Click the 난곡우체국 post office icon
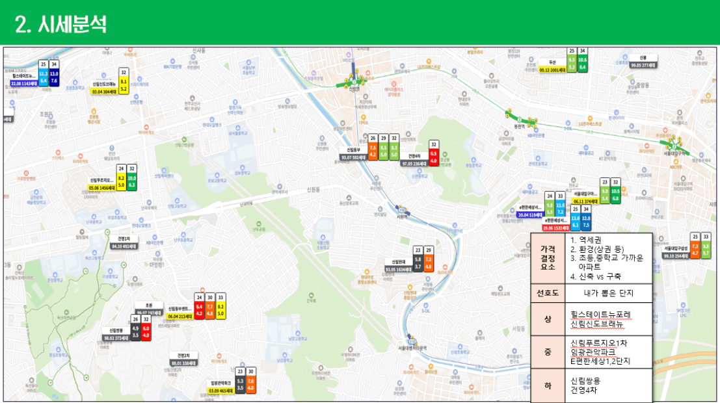Image resolution: width=720 pixels, height=403 pixels. (x=149, y=202)
